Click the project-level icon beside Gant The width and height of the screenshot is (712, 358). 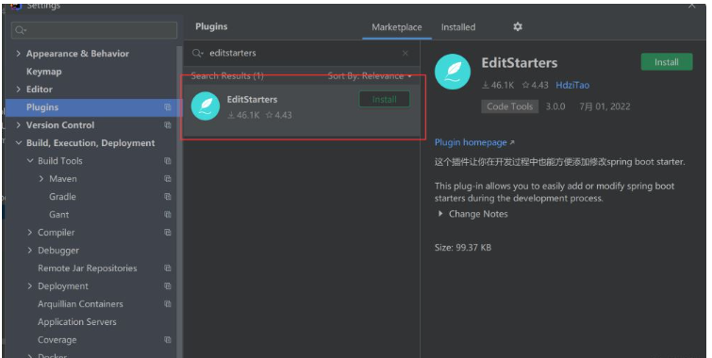tap(168, 214)
